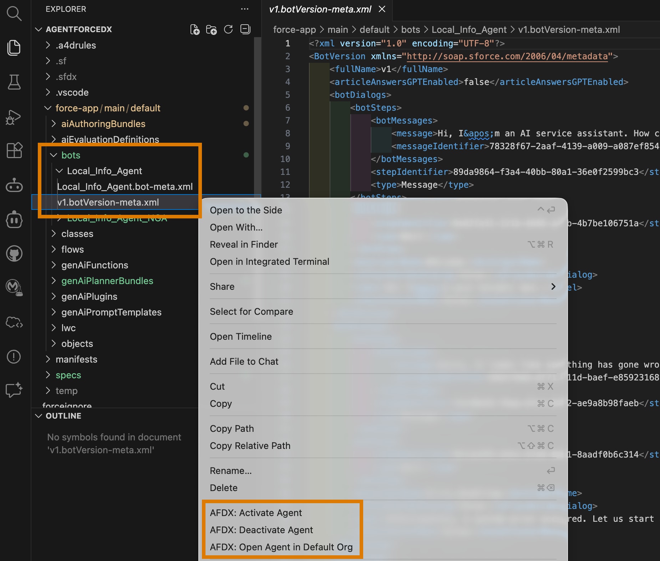The height and width of the screenshot is (561, 660).
Task: Click the bots breadcrumb above the editor
Action: click(410, 30)
